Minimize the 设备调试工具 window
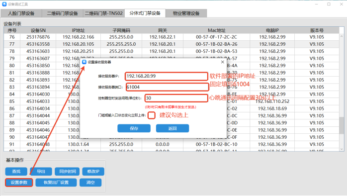This screenshot has width=347, height=196. pos(317,4)
